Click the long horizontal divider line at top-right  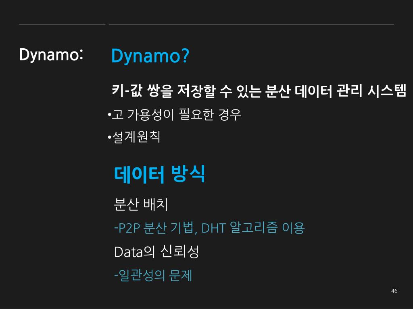(x=251, y=24)
